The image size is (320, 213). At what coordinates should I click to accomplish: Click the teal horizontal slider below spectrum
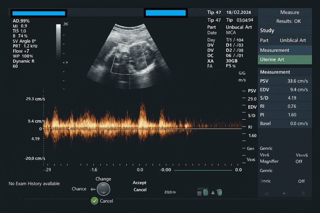(203, 170)
